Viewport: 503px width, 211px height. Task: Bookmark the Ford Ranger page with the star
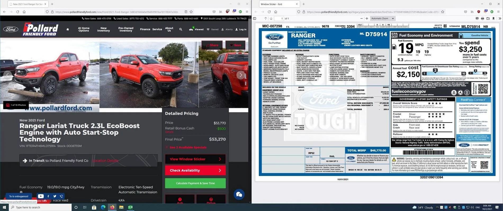[x=191, y=12]
